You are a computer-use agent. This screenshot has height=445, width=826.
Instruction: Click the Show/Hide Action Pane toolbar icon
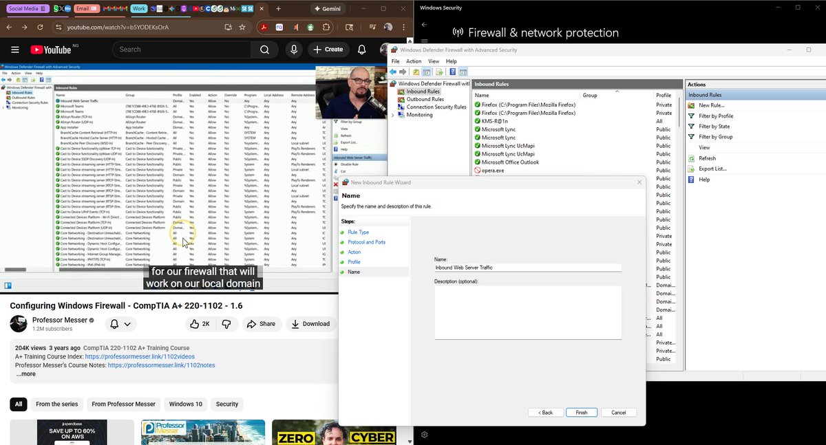(x=463, y=72)
